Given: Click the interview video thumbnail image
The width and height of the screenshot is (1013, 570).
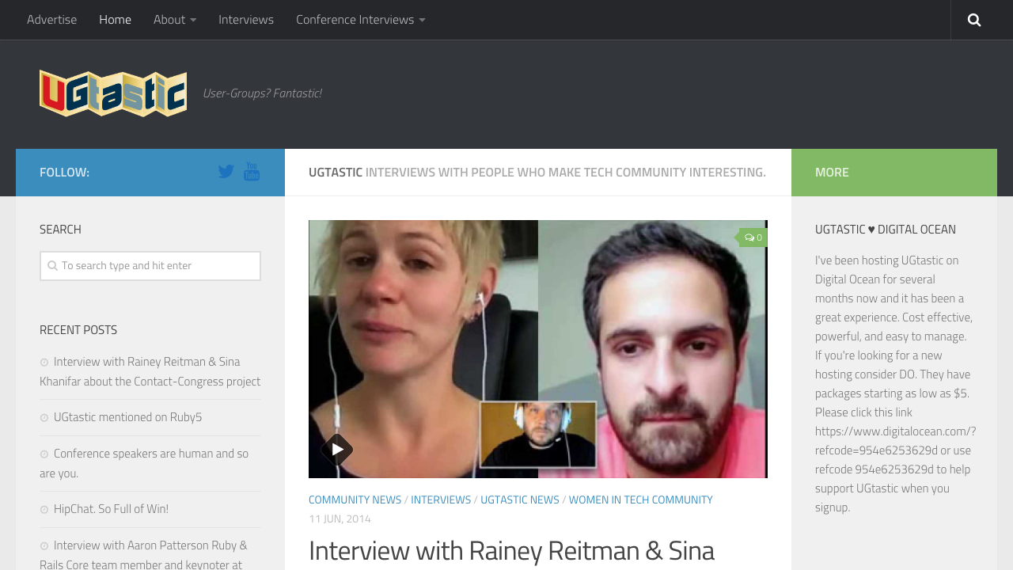Looking at the screenshot, I should [538, 349].
